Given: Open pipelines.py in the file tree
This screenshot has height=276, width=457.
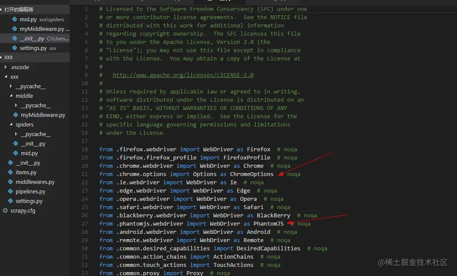Looking at the screenshot, I should (30, 191).
